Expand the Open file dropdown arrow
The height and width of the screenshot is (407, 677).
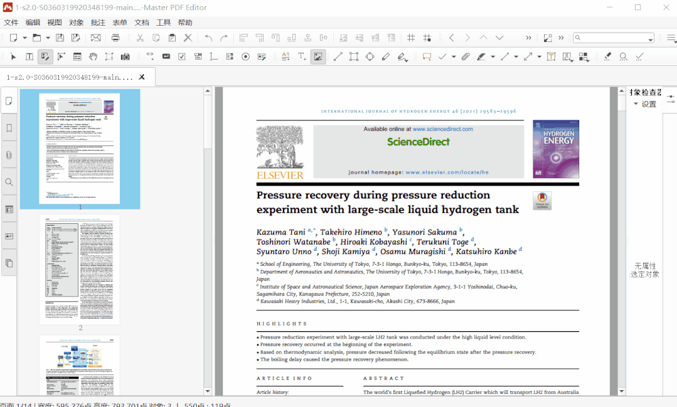[47, 38]
